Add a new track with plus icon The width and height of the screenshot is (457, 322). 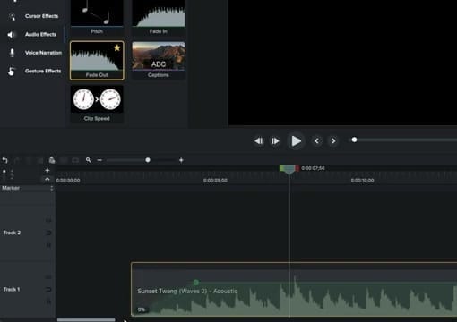(x=47, y=171)
